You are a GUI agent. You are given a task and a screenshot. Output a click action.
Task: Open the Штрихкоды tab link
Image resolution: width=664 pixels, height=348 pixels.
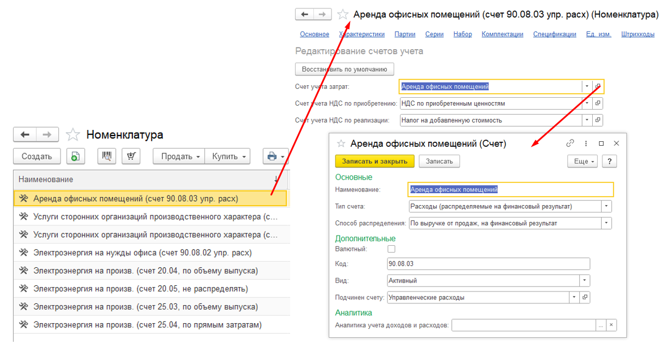638,34
